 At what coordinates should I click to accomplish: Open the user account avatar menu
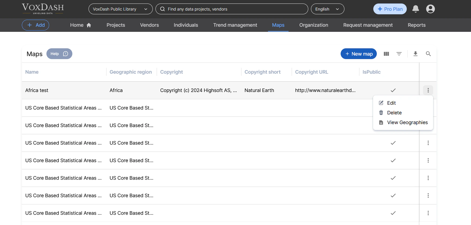431,9
